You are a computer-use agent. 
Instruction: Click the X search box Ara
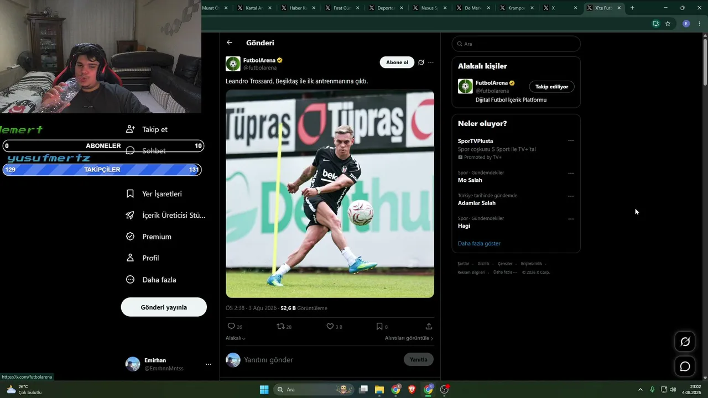pyautogui.click(x=516, y=44)
